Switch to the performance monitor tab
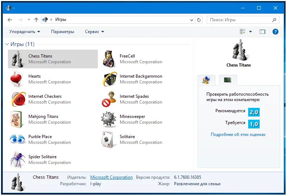 point(228,80)
